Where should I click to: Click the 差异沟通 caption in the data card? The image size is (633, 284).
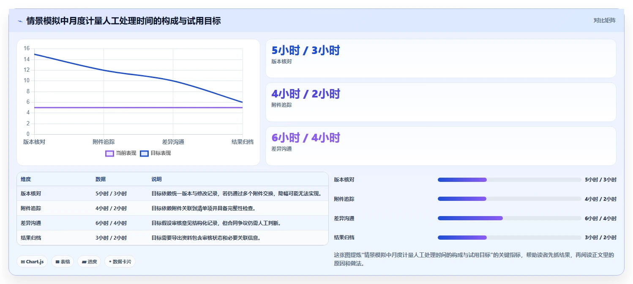click(x=281, y=149)
